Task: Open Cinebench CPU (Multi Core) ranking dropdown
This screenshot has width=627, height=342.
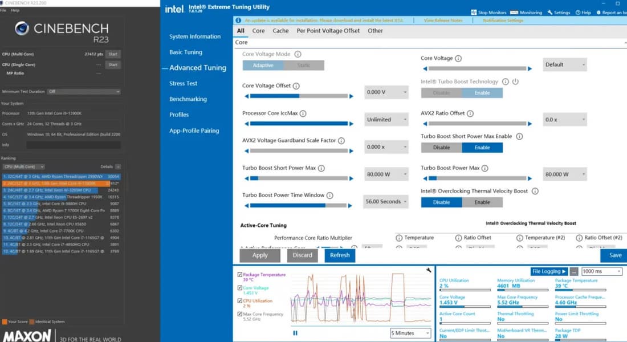Action: (x=23, y=166)
